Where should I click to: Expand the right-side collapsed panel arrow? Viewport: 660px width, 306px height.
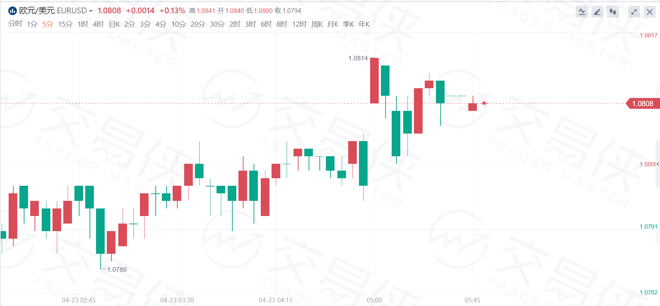[657, 164]
